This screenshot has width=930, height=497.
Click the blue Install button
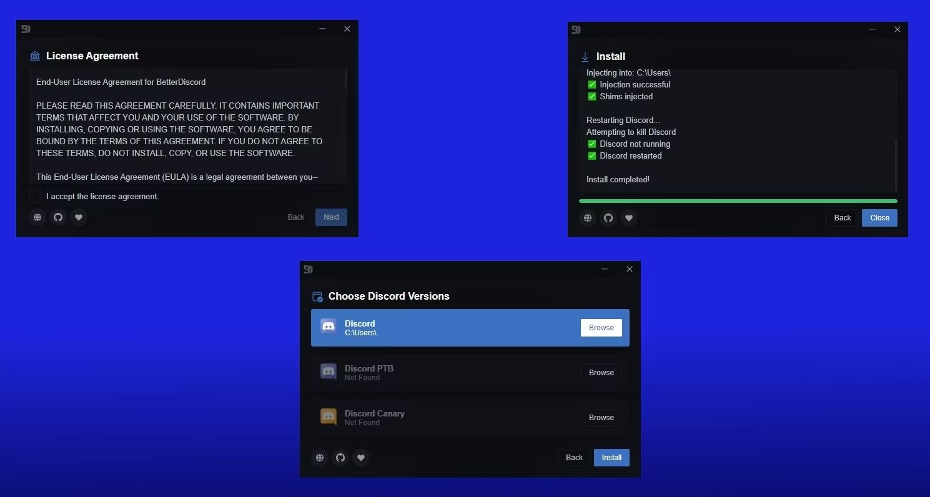611,458
